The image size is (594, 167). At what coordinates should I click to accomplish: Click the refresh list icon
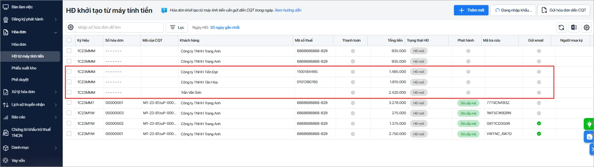[x=561, y=28]
